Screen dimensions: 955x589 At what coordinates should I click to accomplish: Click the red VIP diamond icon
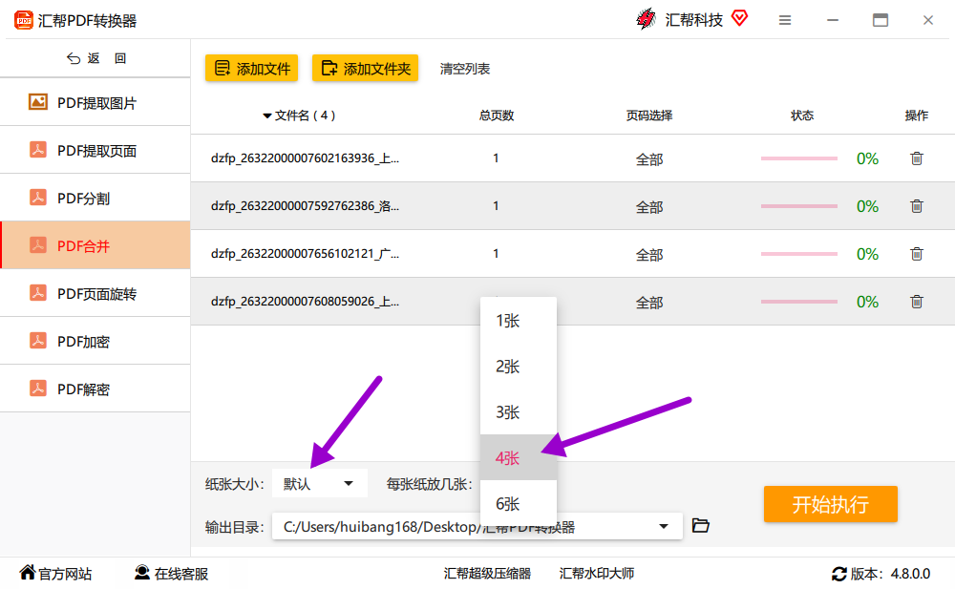pos(739,18)
